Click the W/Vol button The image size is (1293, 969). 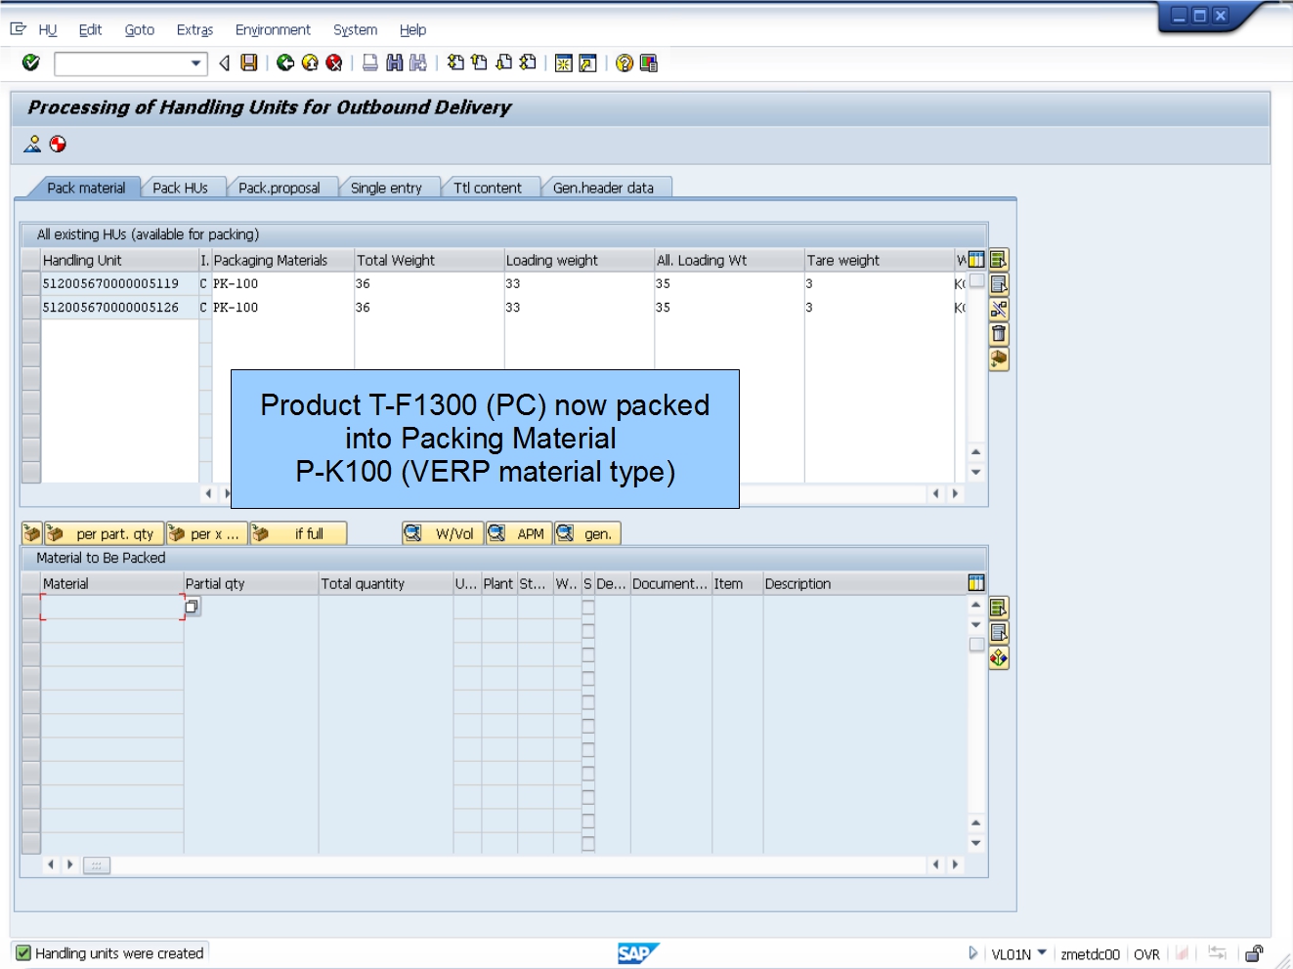[x=443, y=533]
